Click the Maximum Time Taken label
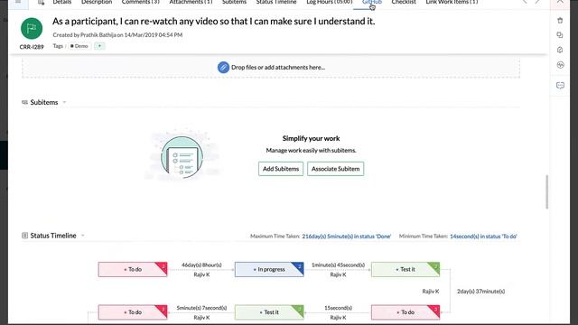The image size is (578, 325). click(275, 237)
